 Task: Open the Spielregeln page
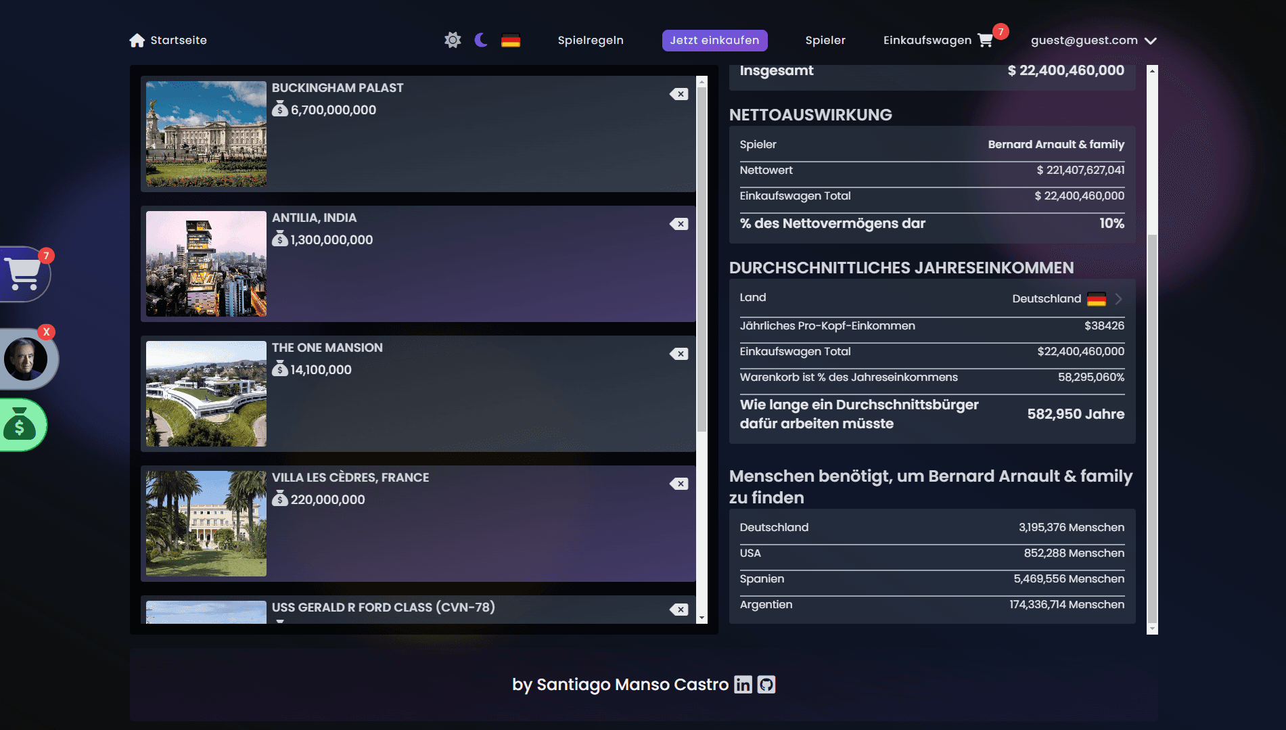click(591, 40)
